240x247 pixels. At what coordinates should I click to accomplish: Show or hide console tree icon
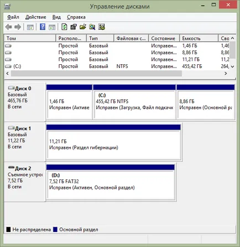click(x=30, y=27)
